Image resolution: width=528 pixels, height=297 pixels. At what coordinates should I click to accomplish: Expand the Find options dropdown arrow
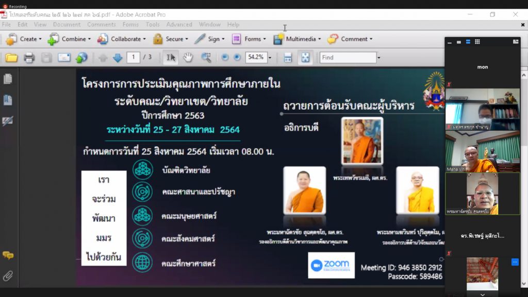click(379, 58)
